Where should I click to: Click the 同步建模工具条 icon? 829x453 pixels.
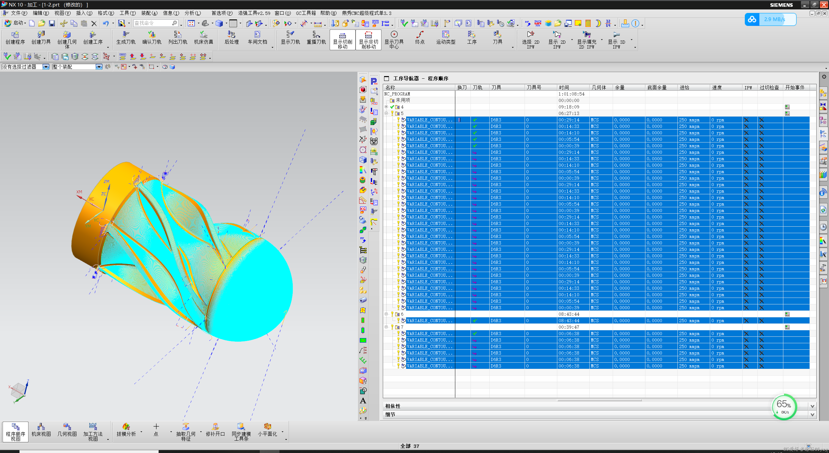[x=241, y=432]
